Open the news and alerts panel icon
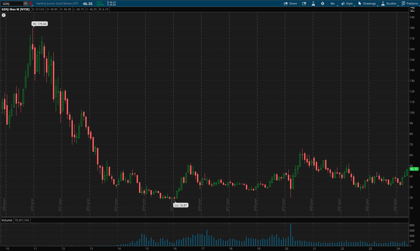The width and height of the screenshot is (420, 251). point(304,3)
